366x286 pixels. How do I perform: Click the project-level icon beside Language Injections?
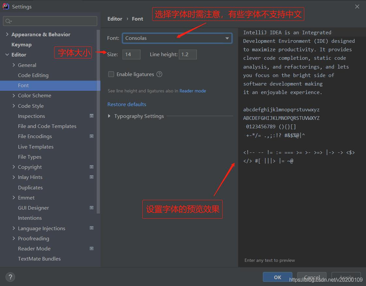coord(92,228)
